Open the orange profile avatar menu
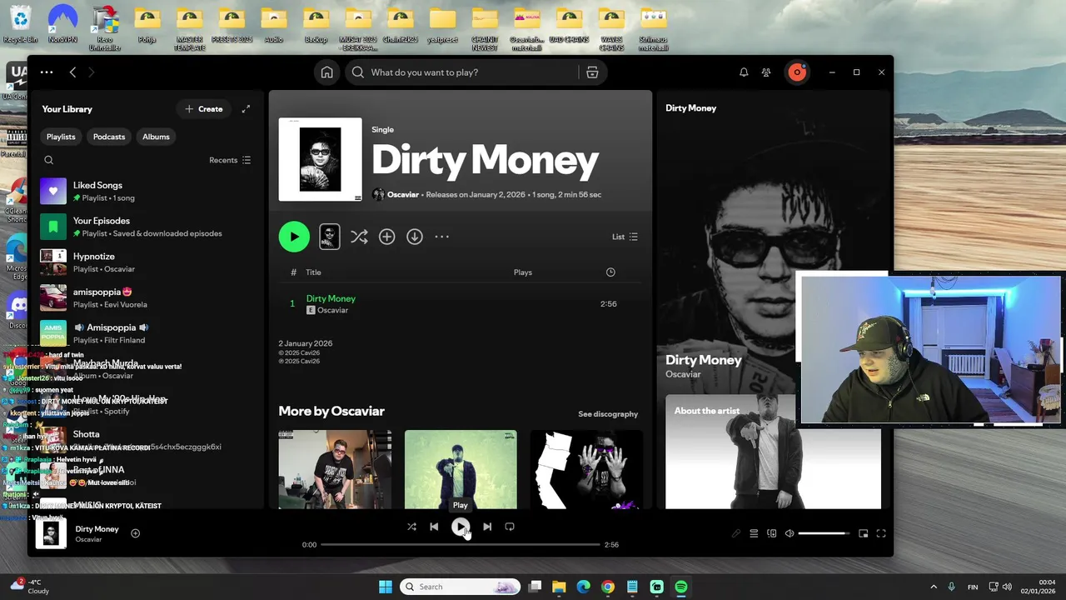The width and height of the screenshot is (1066, 600). pyautogui.click(x=797, y=72)
